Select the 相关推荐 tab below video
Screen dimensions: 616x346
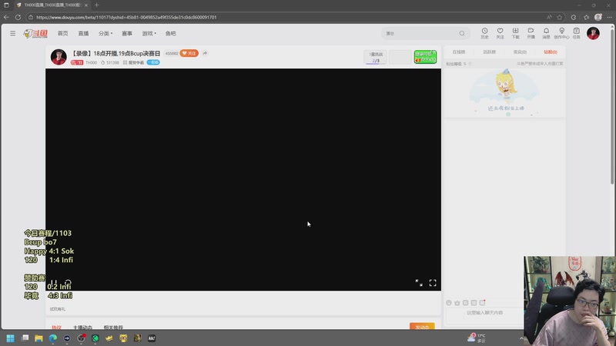tap(113, 328)
